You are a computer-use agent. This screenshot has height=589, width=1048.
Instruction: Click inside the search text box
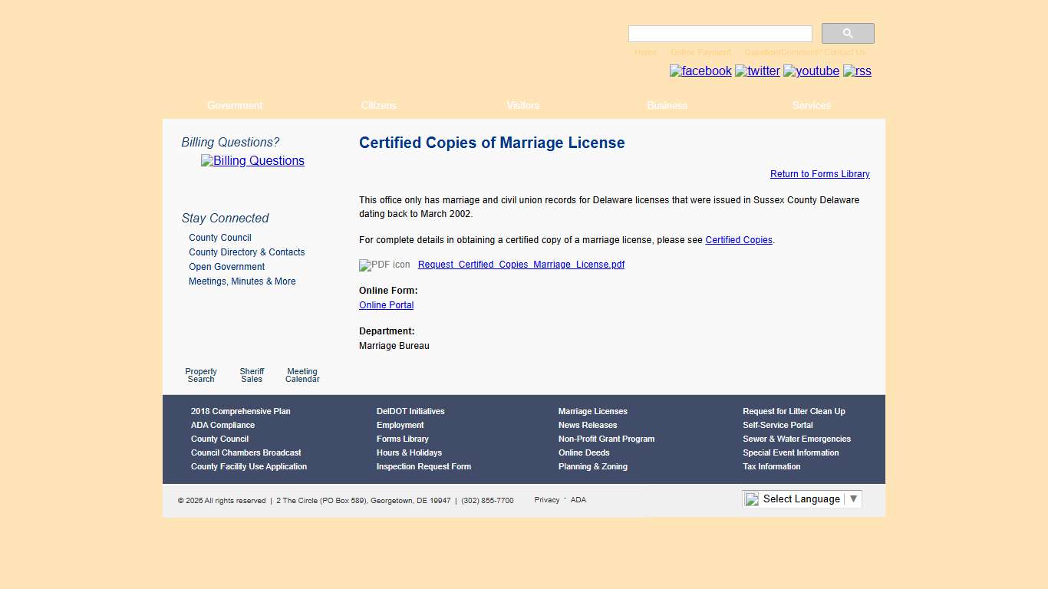(719, 33)
